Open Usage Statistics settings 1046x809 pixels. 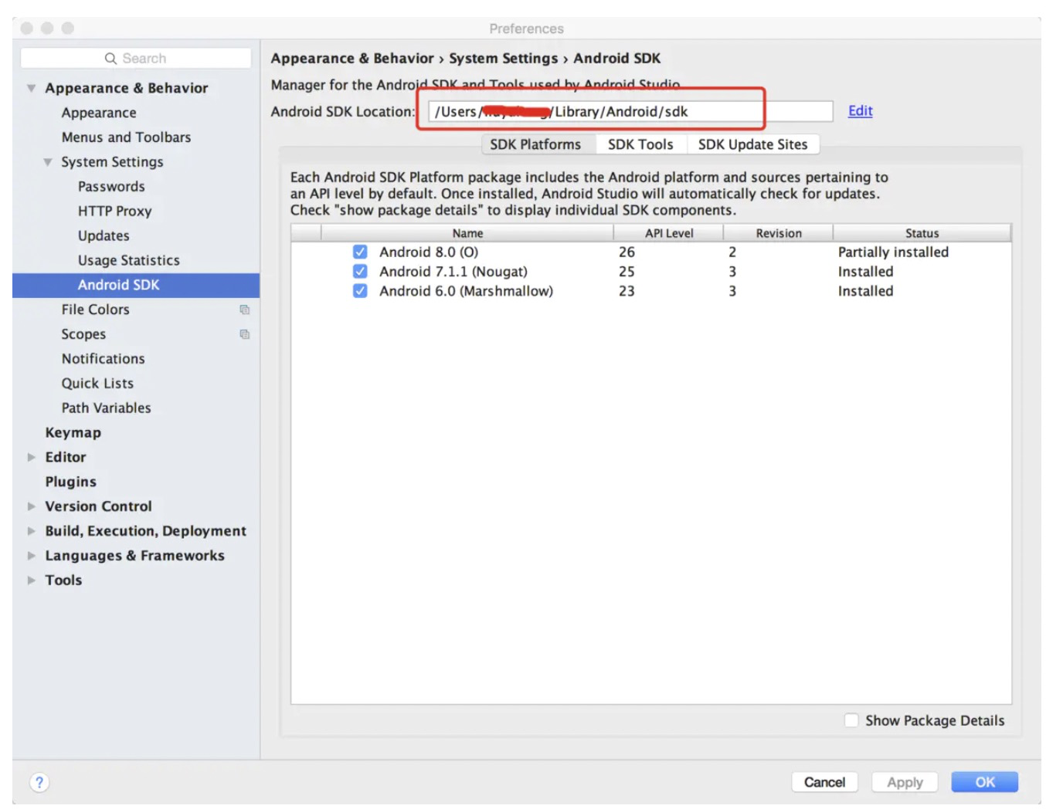[x=128, y=261]
